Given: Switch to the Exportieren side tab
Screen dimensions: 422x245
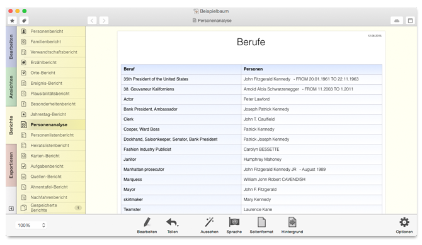Looking at the screenshot, I should (11, 165).
